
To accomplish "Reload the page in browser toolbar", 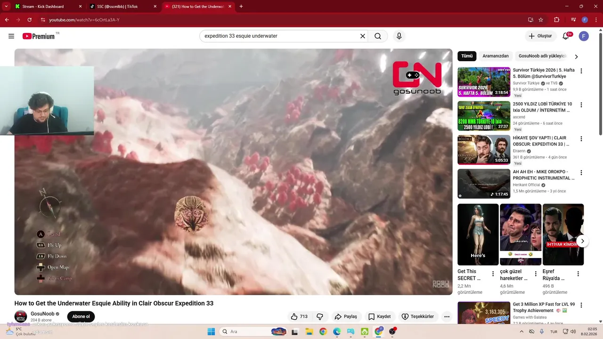I will 29,20.
